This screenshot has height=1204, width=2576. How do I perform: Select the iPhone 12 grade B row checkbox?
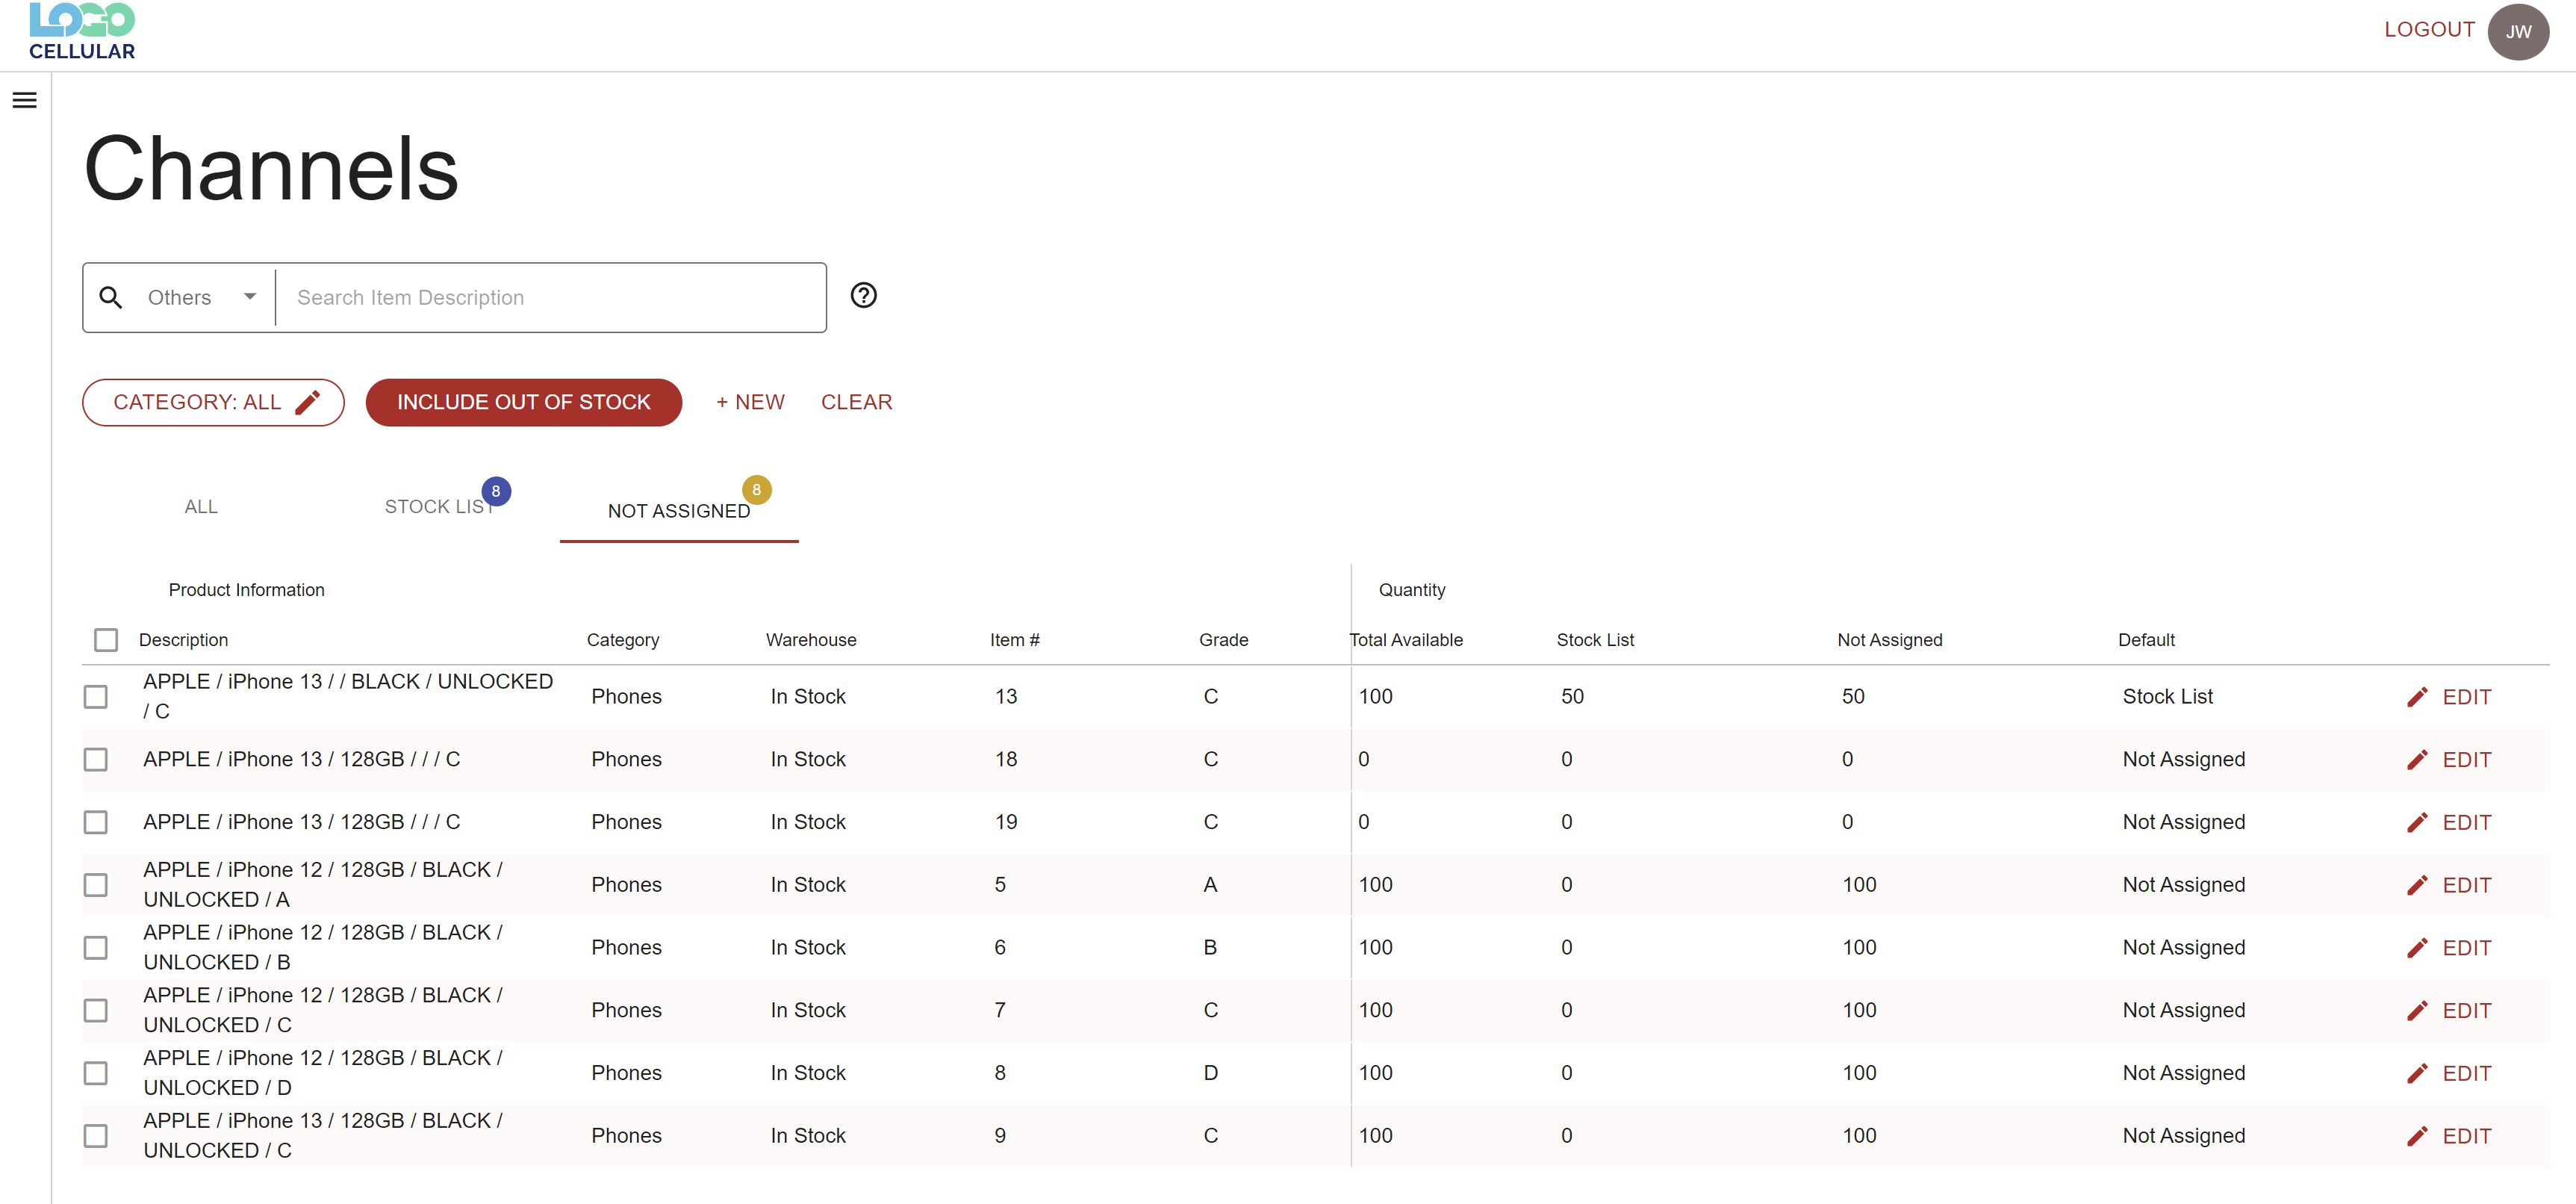tap(96, 948)
